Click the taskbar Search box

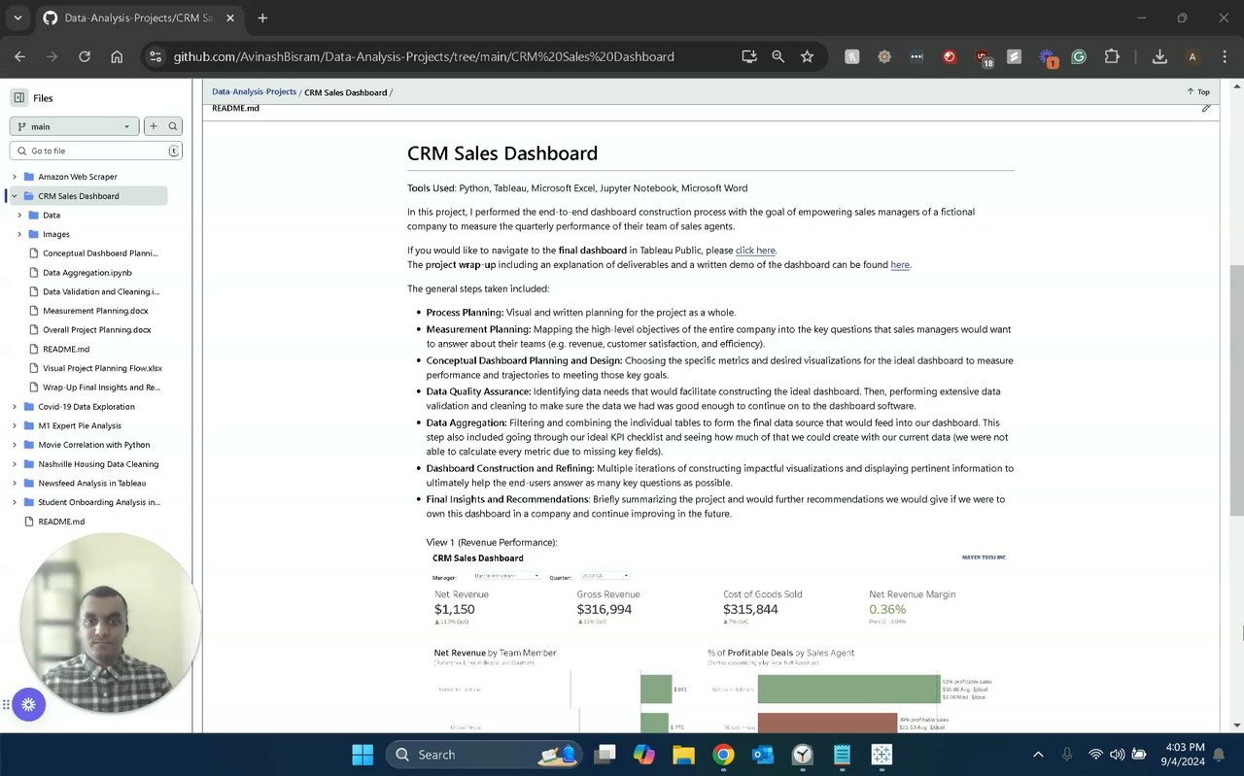[x=485, y=755]
